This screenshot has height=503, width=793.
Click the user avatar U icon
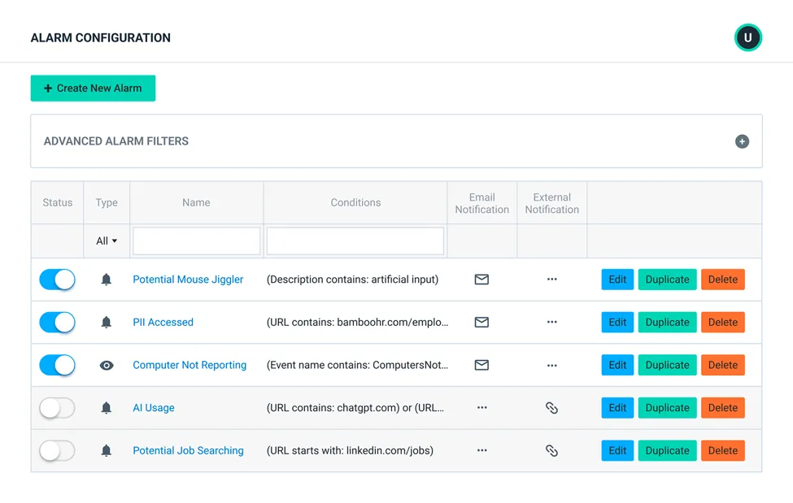(x=748, y=37)
